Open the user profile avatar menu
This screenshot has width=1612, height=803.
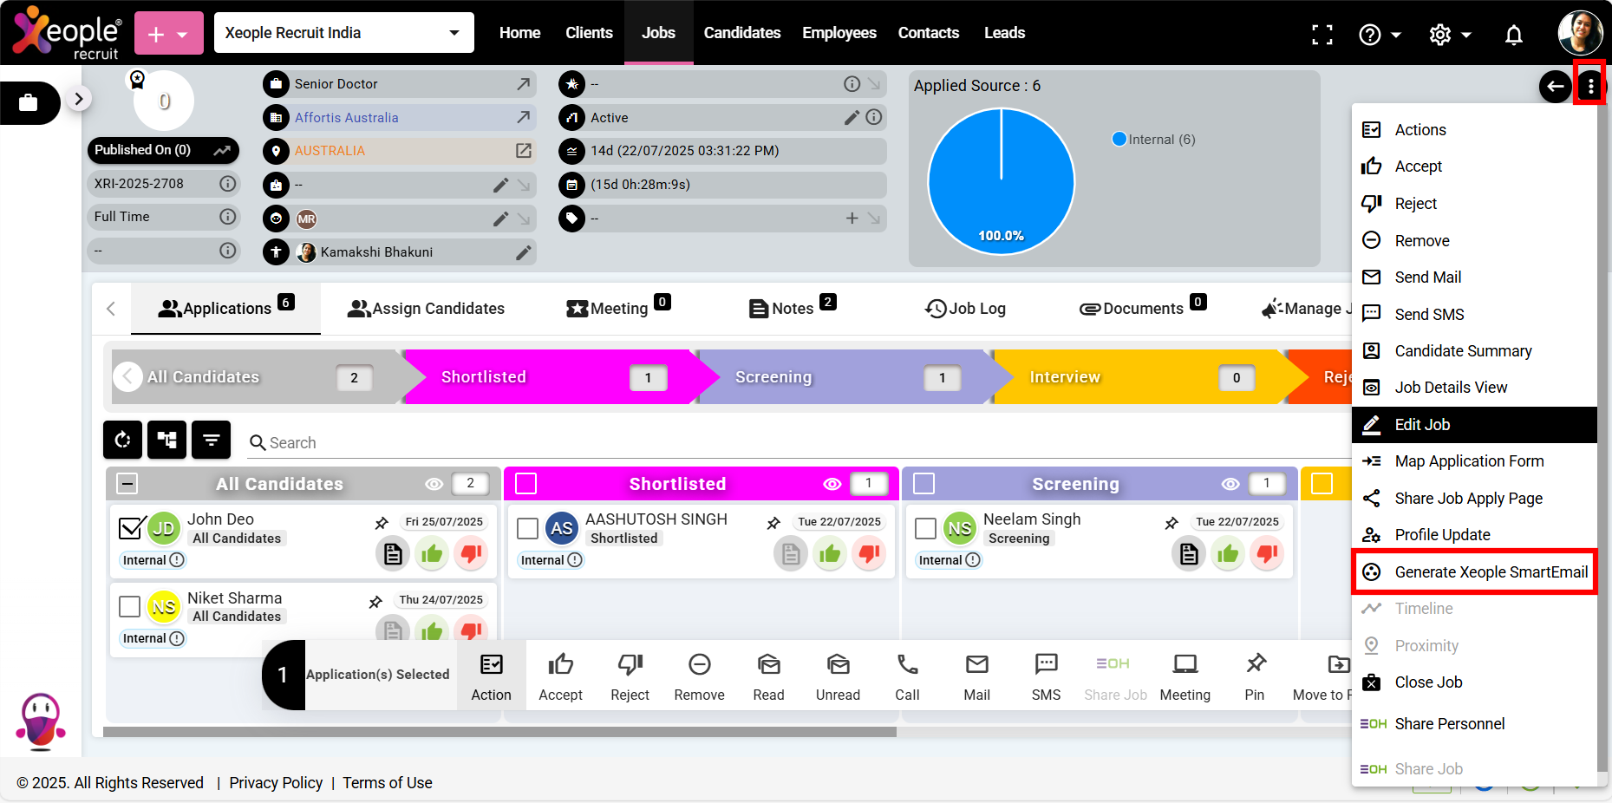1580,33
